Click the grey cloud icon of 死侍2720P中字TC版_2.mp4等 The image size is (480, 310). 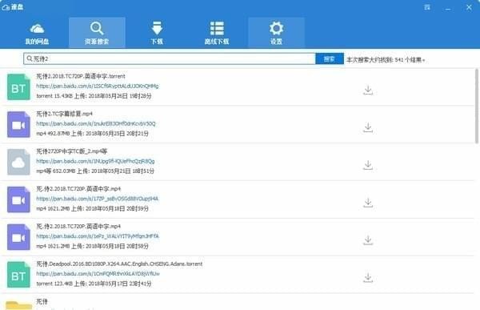point(18,162)
